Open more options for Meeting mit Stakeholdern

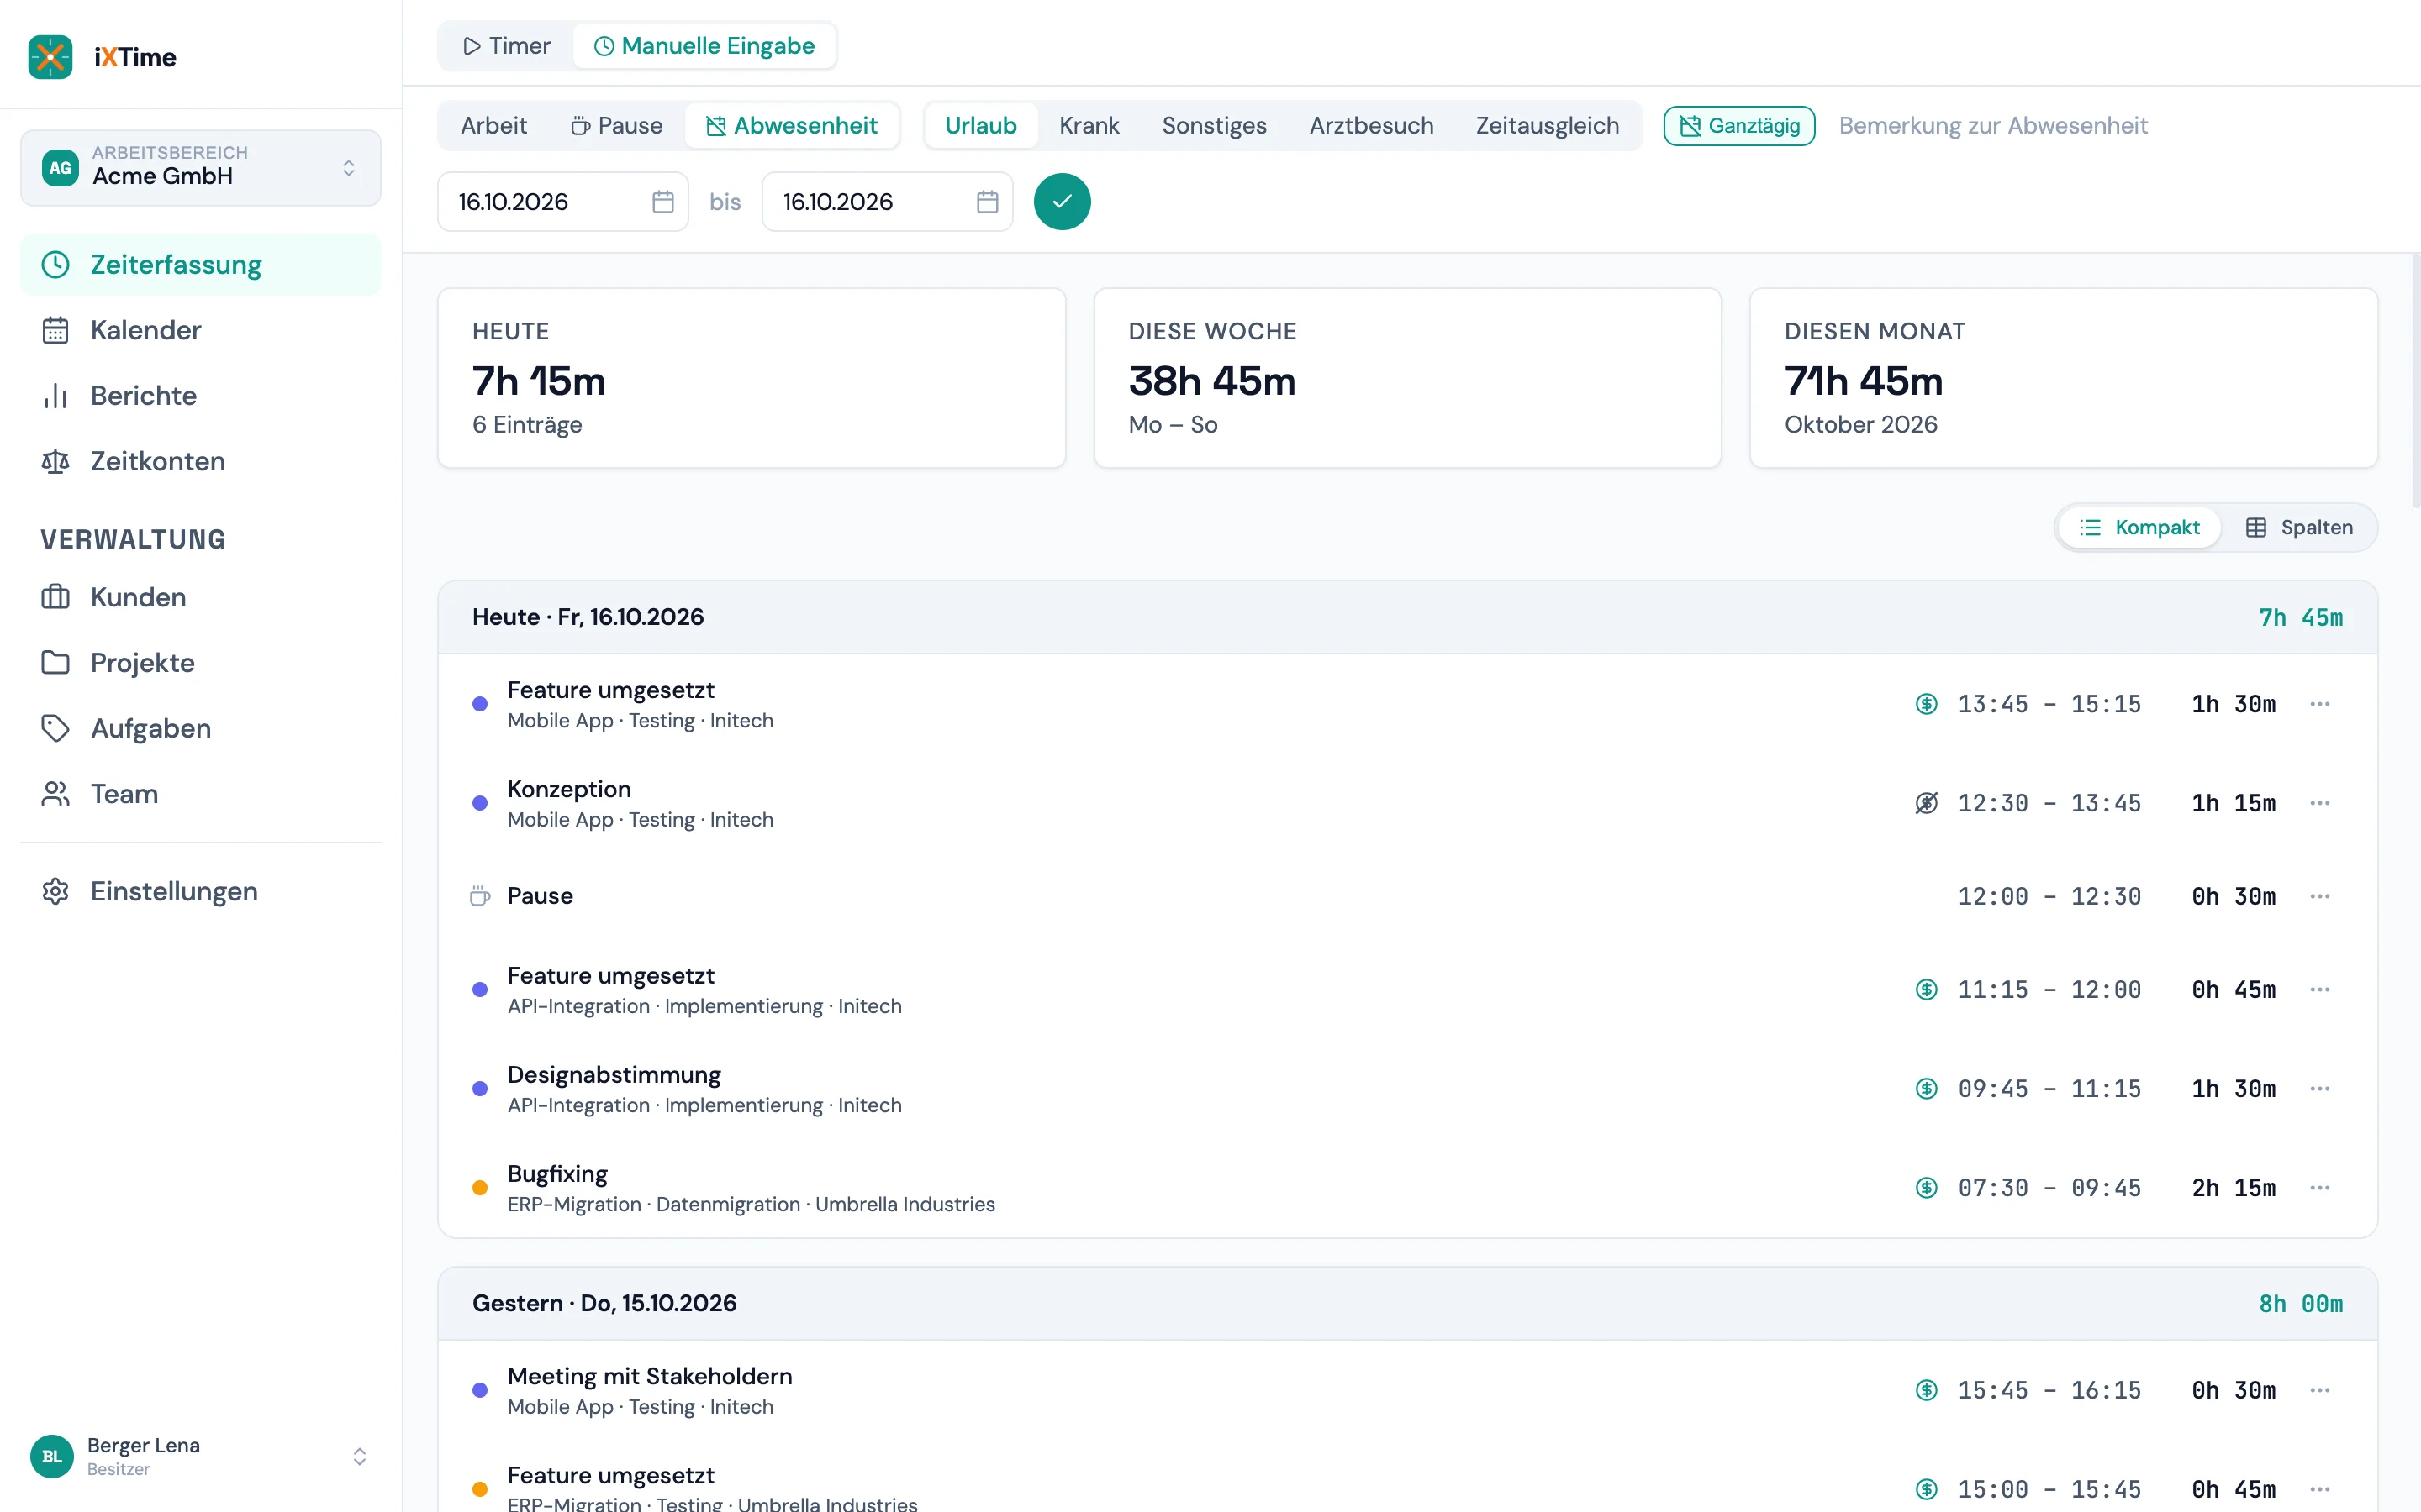[2320, 1390]
